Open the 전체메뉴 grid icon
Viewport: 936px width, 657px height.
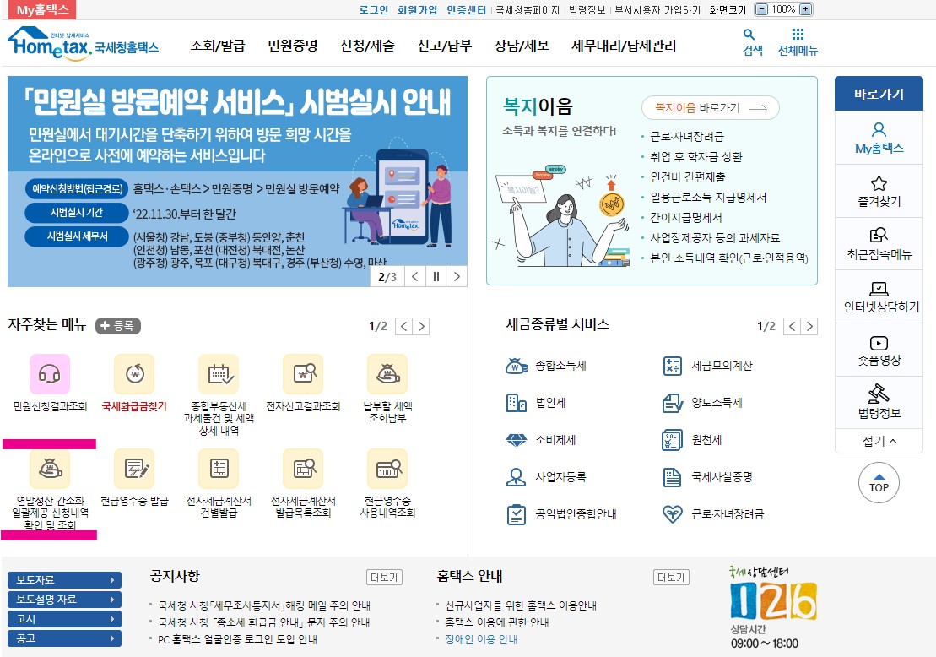(x=798, y=34)
